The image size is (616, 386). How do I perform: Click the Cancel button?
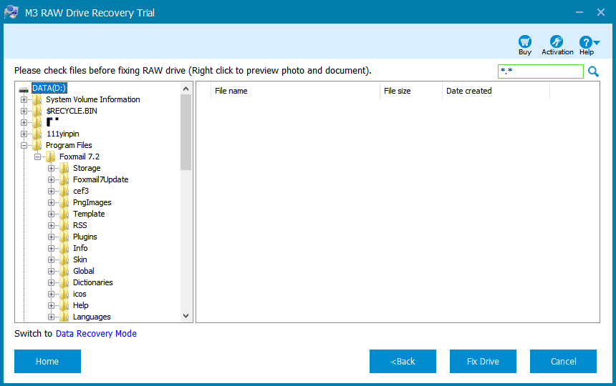[x=563, y=361]
